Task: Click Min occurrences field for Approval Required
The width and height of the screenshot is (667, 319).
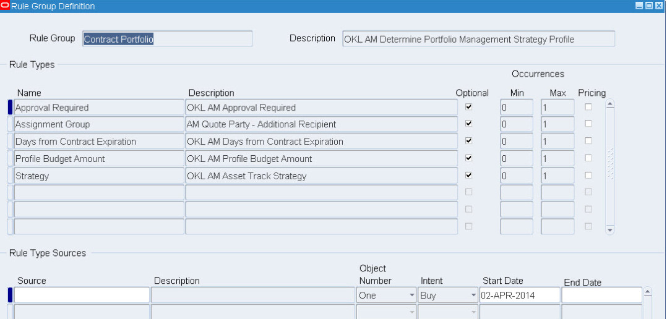Action: tap(517, 108)
